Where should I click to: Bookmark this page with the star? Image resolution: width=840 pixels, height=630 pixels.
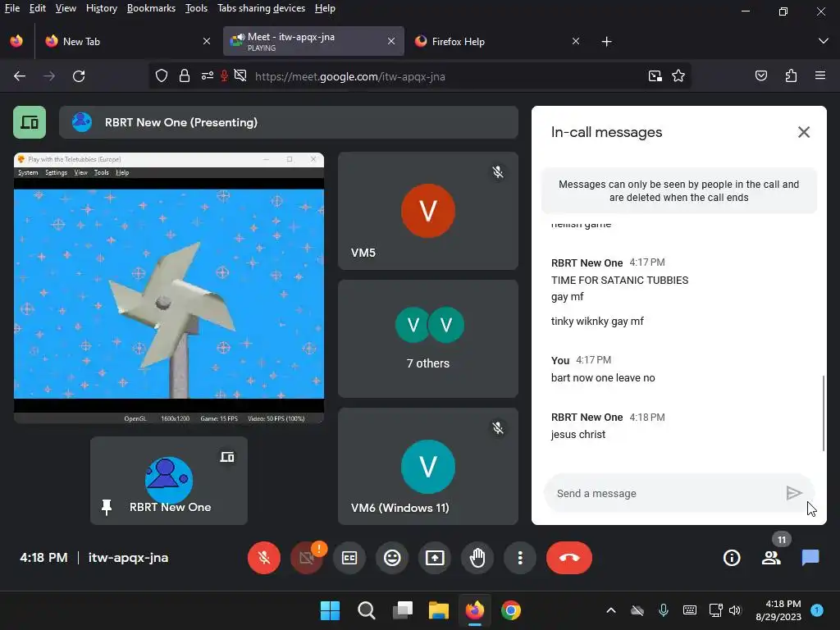(x=678, y=76)
